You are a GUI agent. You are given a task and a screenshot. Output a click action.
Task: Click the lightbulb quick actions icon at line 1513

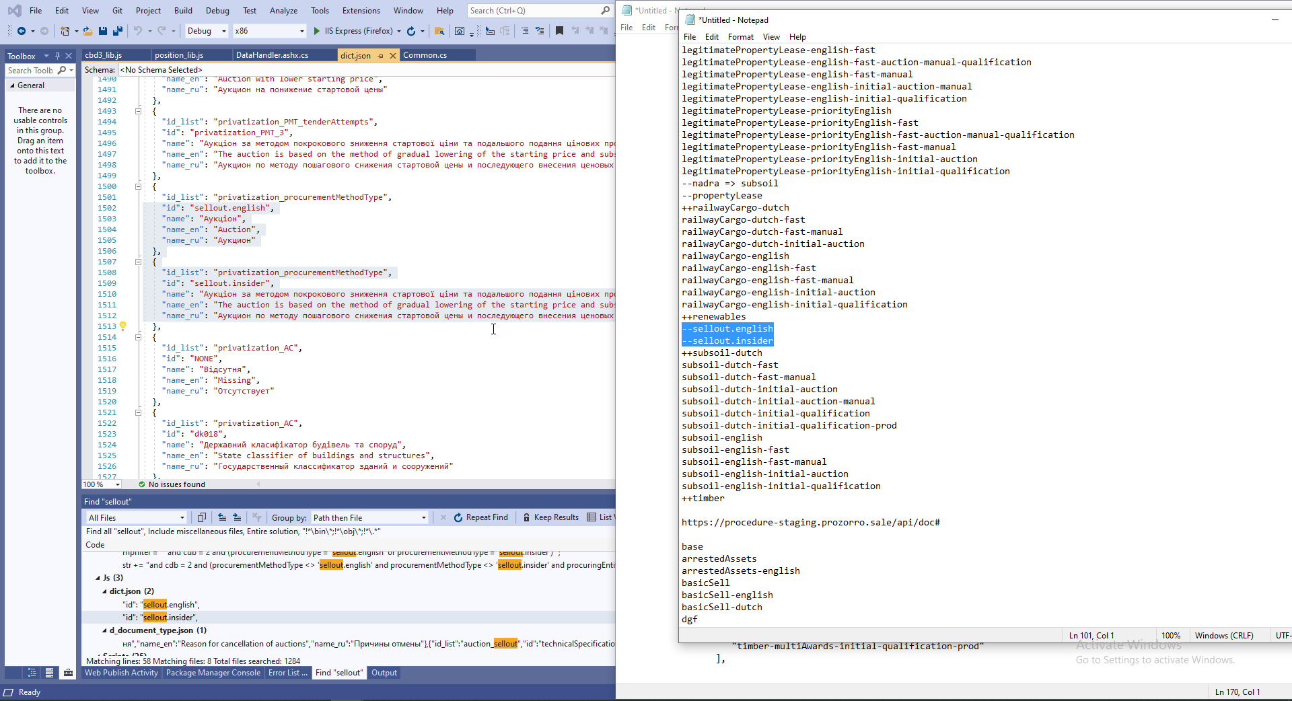tap(123, 326)
